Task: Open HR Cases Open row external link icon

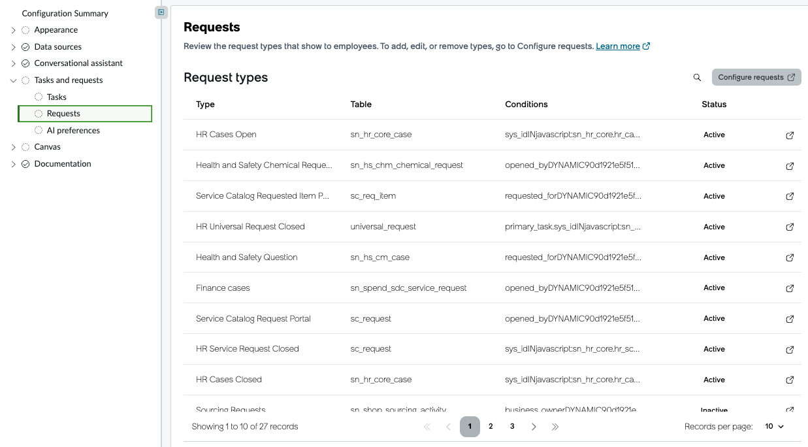Action: (x=790, y=135)
